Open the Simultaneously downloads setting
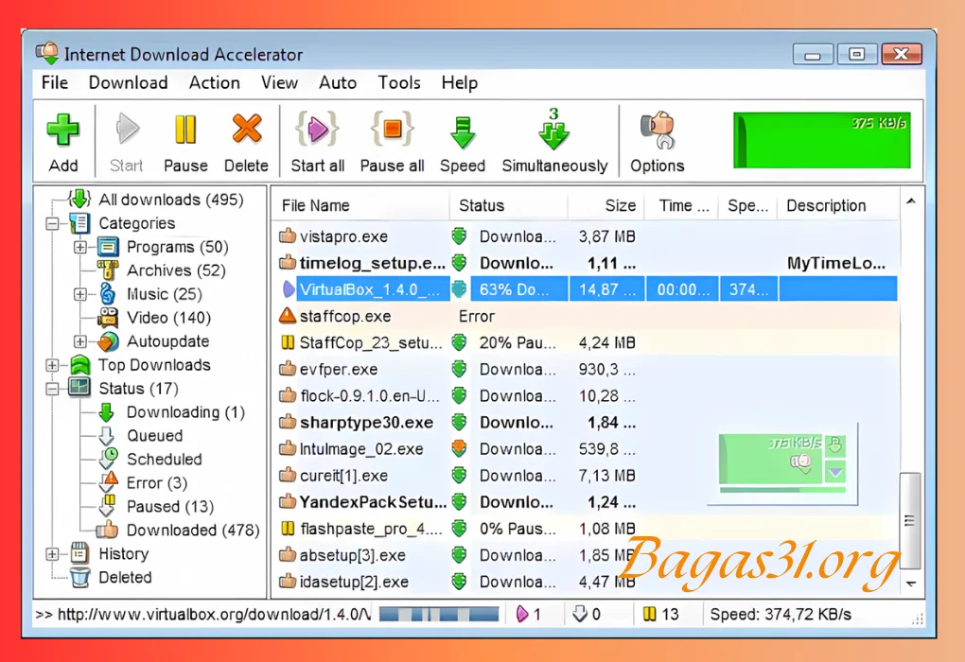965x662 pixels. pos(554,139)
